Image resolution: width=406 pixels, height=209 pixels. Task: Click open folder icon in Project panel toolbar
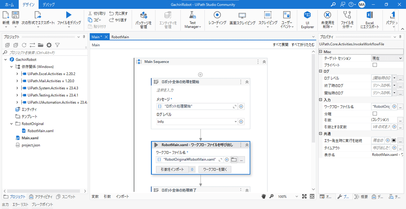41,45
